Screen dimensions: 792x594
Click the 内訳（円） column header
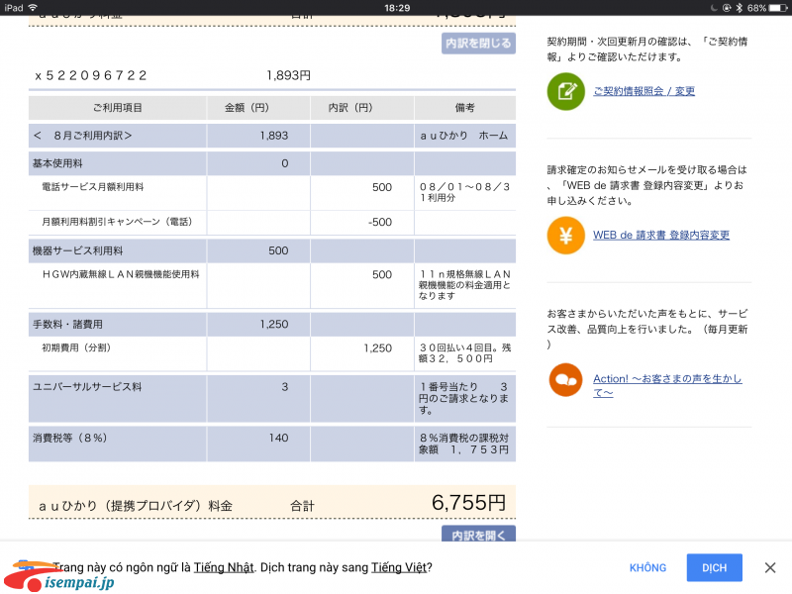coord(350,108)
